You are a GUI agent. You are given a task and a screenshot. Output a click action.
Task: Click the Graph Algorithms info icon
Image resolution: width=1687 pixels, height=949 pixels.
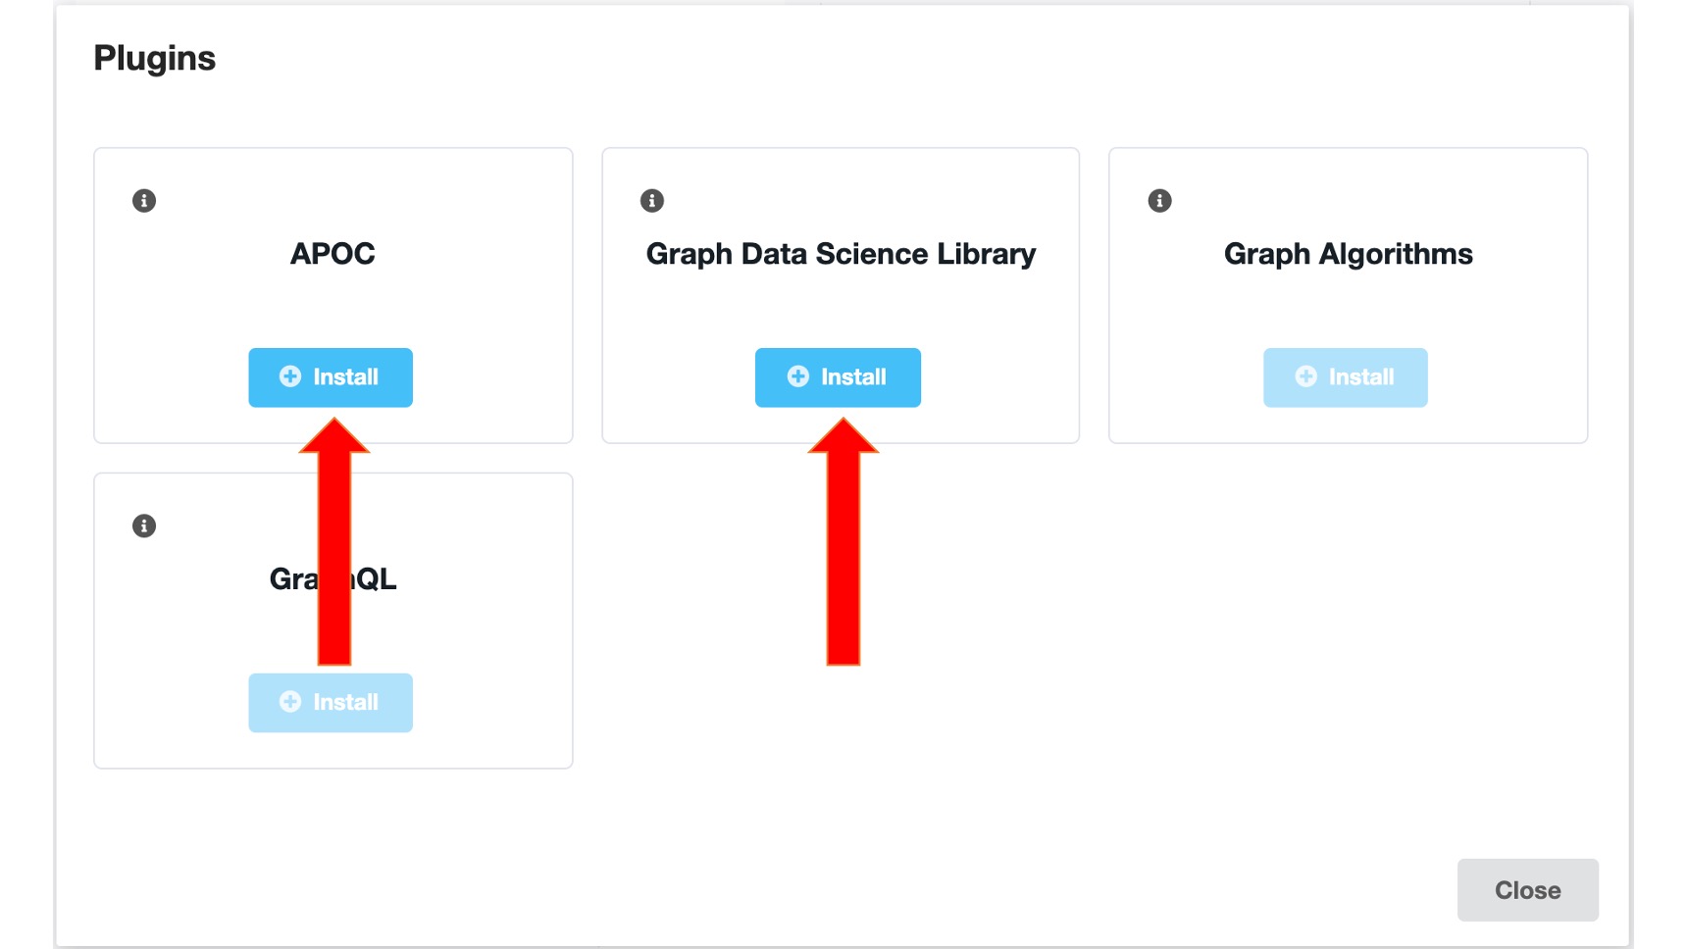[x=1160, y=201]
